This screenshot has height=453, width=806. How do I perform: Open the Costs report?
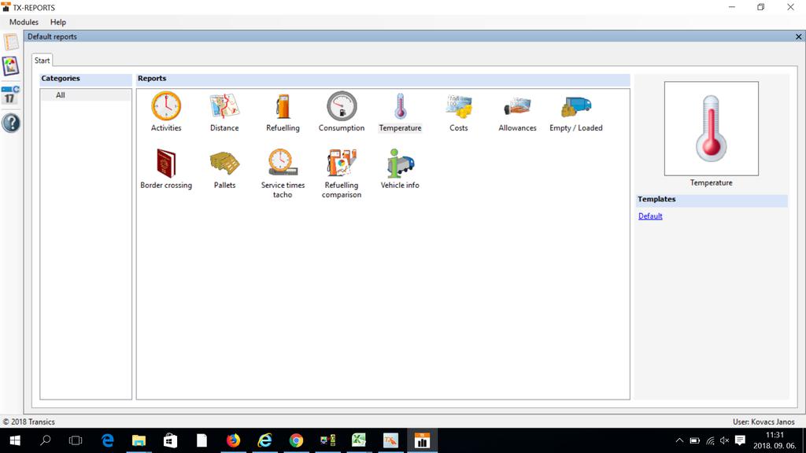(x=459, y=112)
